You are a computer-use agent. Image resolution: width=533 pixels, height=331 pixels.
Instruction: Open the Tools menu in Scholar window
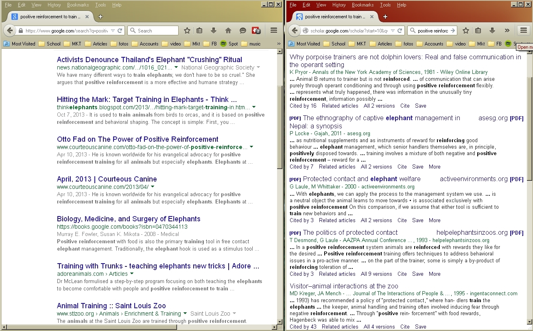pyautogui.click(x=385, y=5)
